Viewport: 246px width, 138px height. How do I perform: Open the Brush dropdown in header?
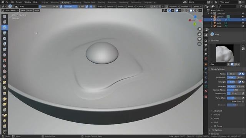[101, 7]
